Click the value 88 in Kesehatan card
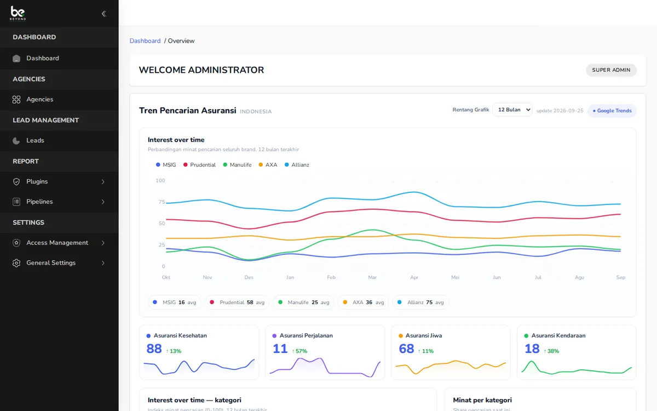 click(154, 349)
